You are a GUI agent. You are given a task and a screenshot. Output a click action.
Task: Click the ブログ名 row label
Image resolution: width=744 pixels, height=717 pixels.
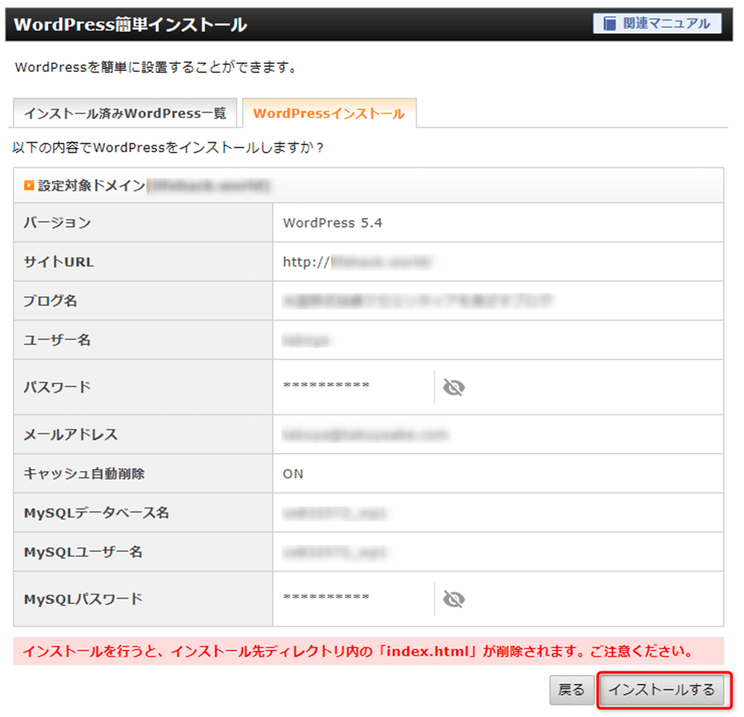point(50,301)
